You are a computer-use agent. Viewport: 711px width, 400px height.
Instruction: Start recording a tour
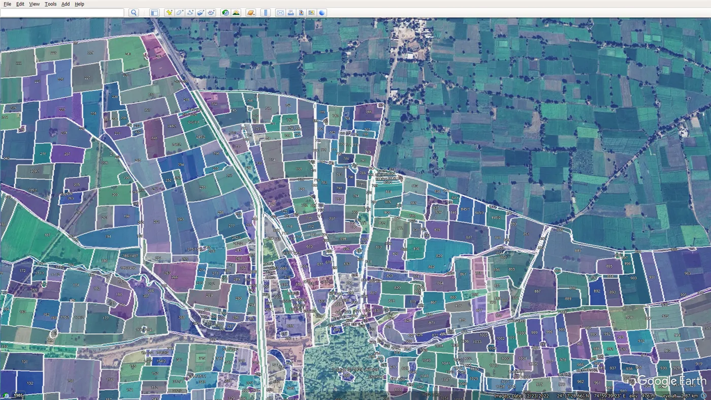211,13
